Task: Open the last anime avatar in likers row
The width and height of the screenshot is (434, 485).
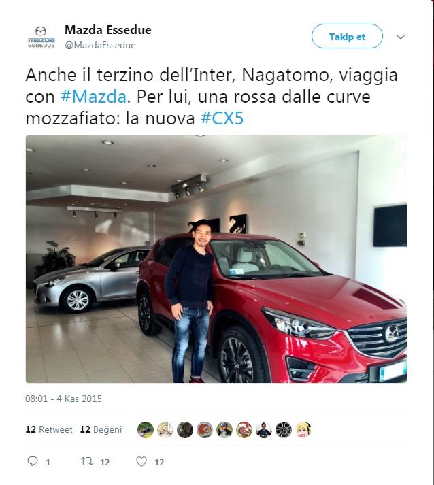Action: 303,430
